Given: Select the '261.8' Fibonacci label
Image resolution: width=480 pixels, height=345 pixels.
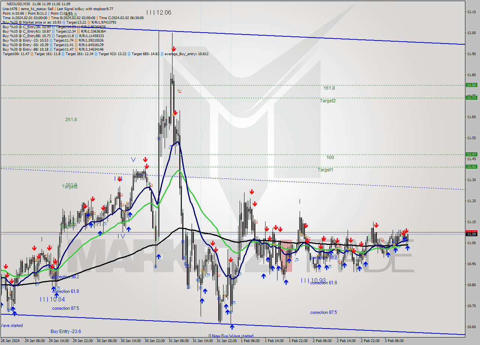Looking at the screenshot, I should (71, 120).
